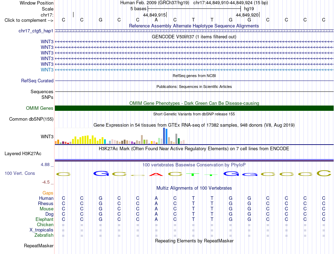Screen dimensions: 334x254
Task: Click the Layered H3K27Ac label
Action: (23, 154)
